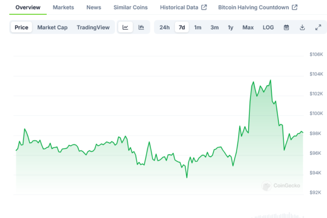
Task: Select the Price chart mode
Action: 22,27
